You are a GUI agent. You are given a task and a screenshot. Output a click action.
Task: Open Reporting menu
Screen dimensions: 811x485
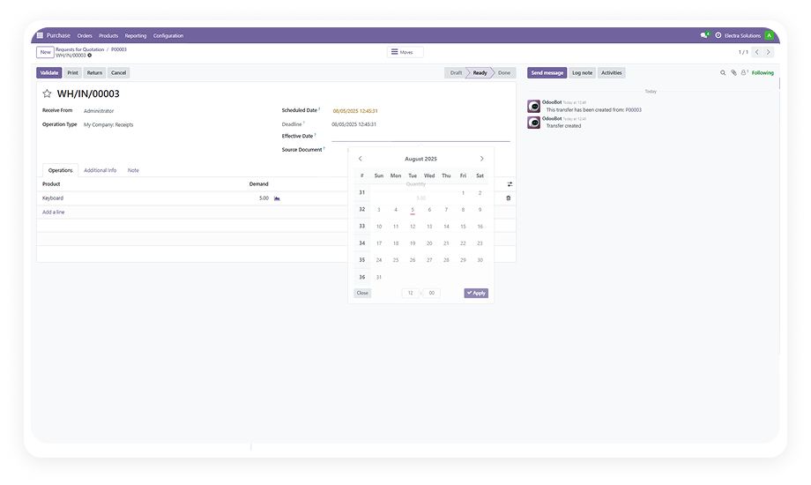136,36
